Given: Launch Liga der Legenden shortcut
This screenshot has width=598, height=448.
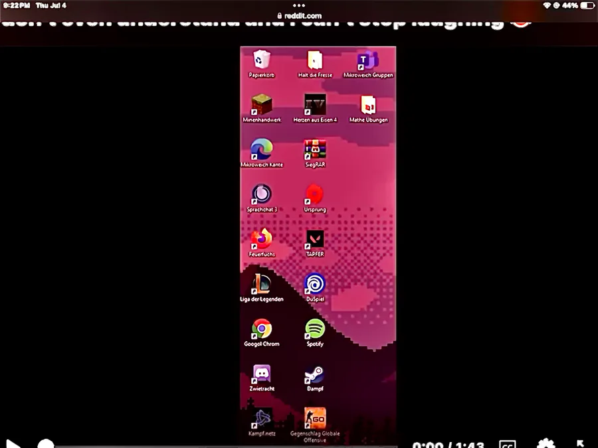Looking at the screenshot, I should 262,284.
